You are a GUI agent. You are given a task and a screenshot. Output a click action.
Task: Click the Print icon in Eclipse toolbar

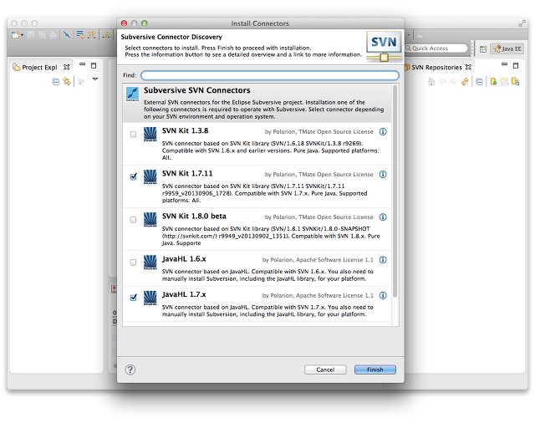(53, 35)
